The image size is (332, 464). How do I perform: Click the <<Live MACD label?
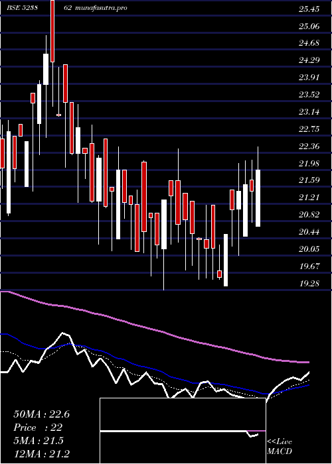(280, 447)
